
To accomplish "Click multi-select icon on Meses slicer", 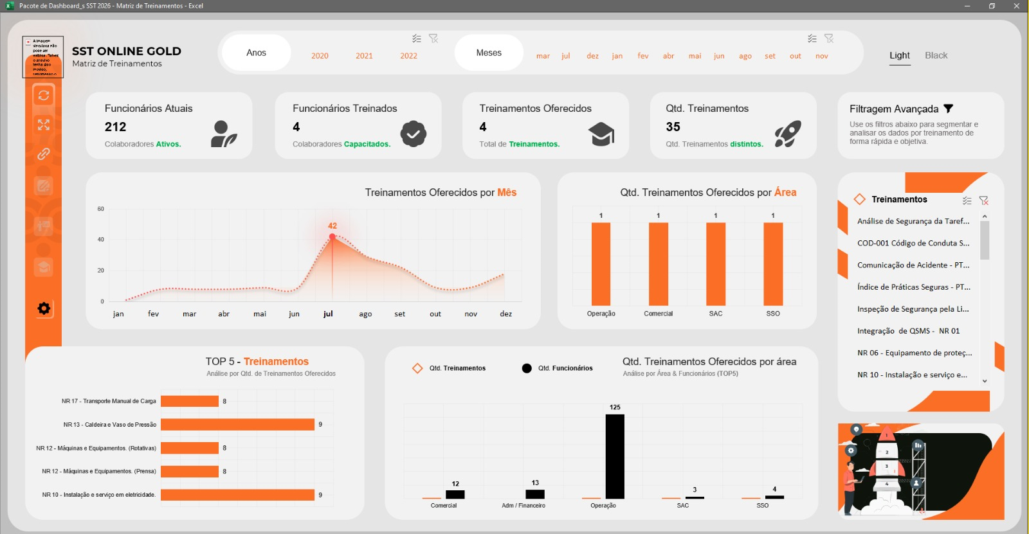I will coord(812,39).
